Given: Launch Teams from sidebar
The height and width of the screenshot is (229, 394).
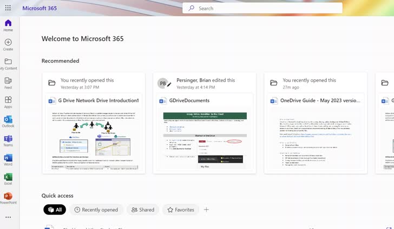Looking at the screenshot, I should tap(8, 140).
